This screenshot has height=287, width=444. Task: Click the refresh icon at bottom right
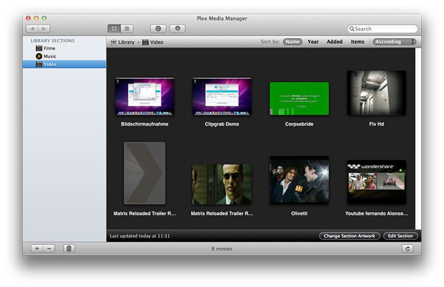(408, 249)
